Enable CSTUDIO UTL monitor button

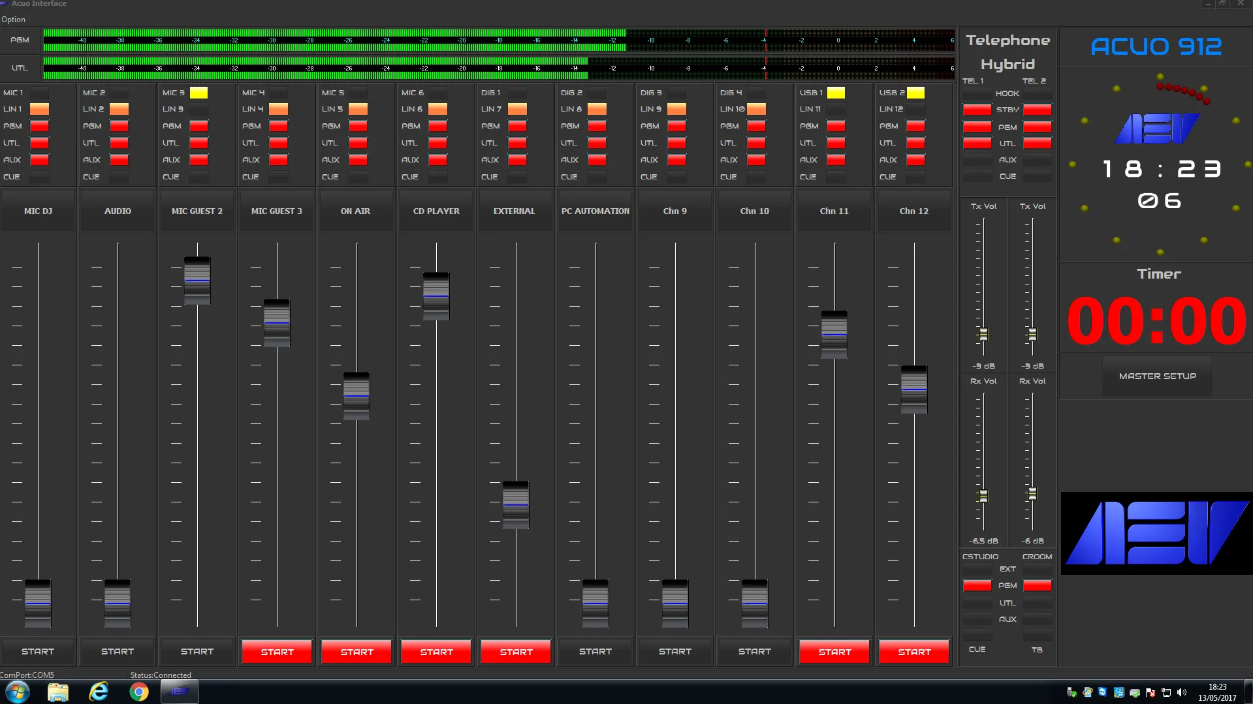click(x=977, y=602)
